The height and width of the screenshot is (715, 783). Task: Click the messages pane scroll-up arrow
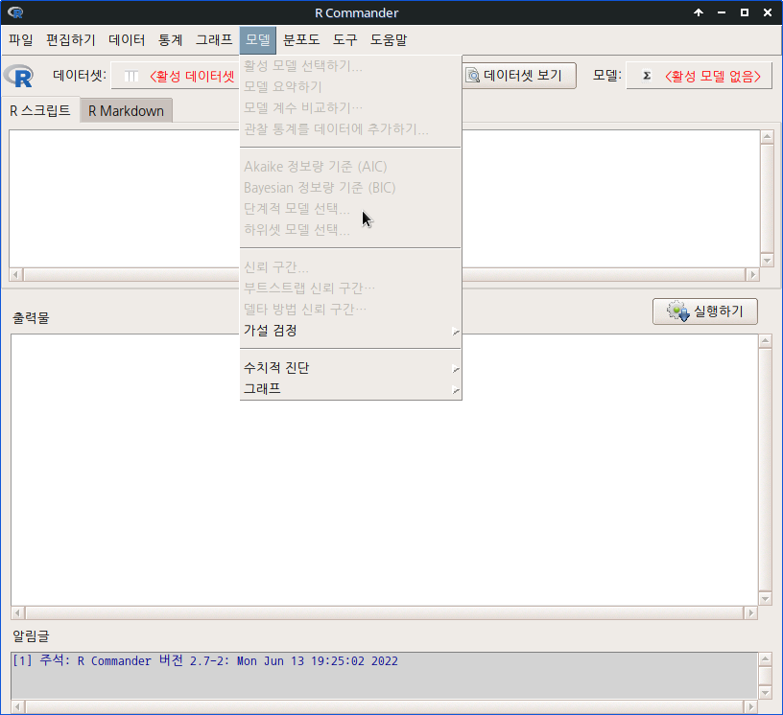tap(765, 659)
